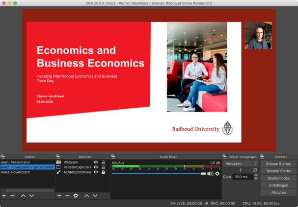Click the Mic/Aux volume slider
Image resolution: width=298 pixels, height=207 pixels.
click(157, 174)
